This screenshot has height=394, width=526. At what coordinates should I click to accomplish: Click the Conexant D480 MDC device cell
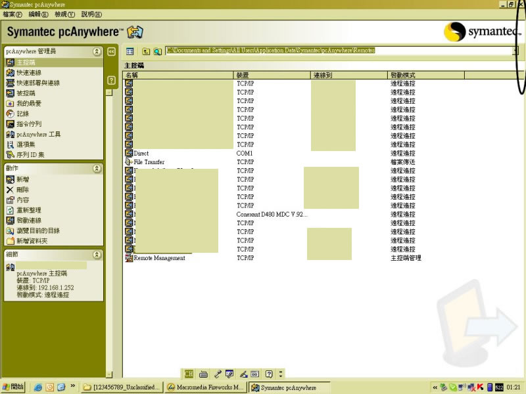coord(272,215)
